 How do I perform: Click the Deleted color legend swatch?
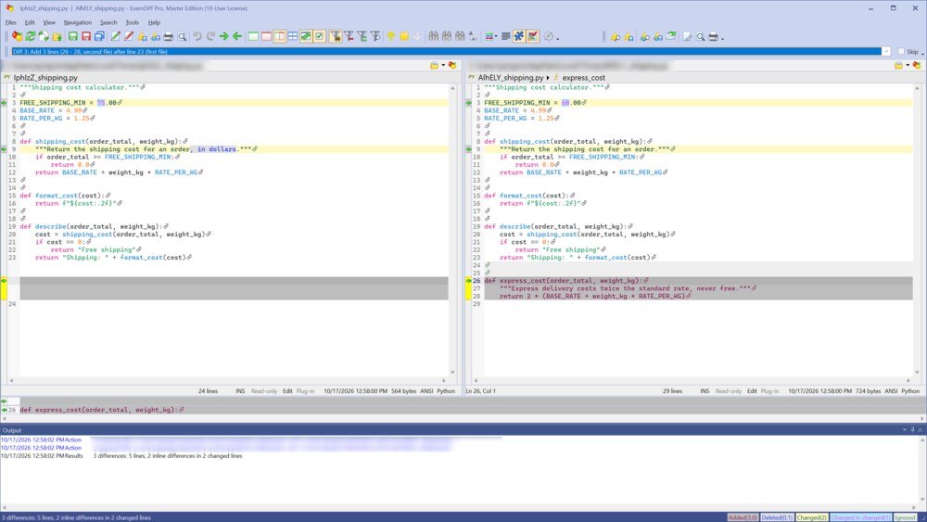[x=777, y=517]
